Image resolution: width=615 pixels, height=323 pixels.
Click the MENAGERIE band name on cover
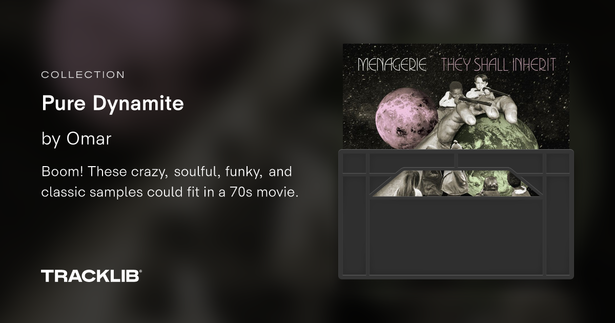pos(392,65)
